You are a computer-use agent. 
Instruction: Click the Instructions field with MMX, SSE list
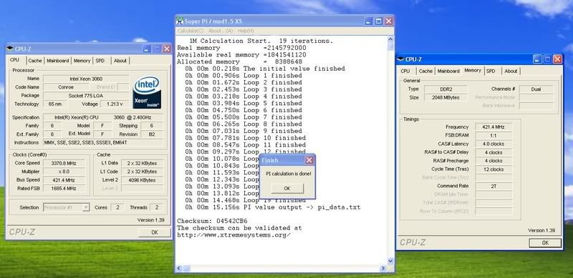point(103,142)
